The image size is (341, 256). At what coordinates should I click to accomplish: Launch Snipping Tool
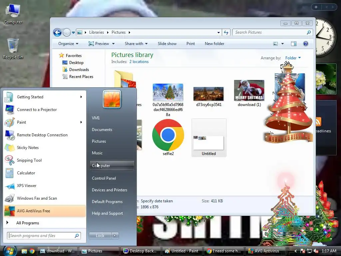44,160
